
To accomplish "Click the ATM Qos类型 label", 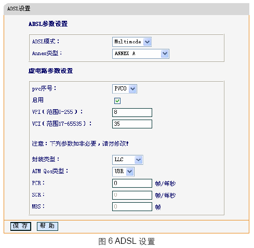I will coord(50,171).
